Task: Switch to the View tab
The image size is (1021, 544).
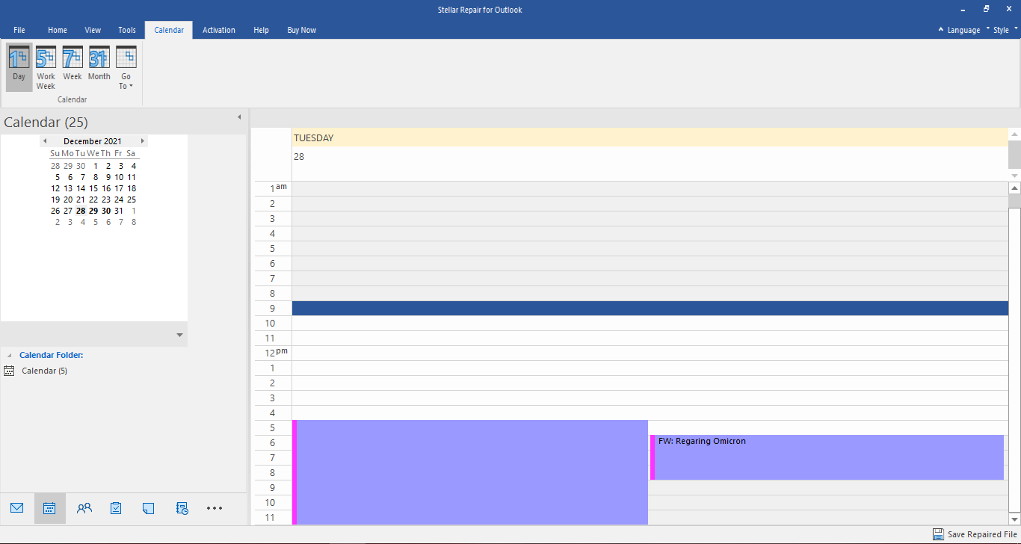Action: coord(93,30)
